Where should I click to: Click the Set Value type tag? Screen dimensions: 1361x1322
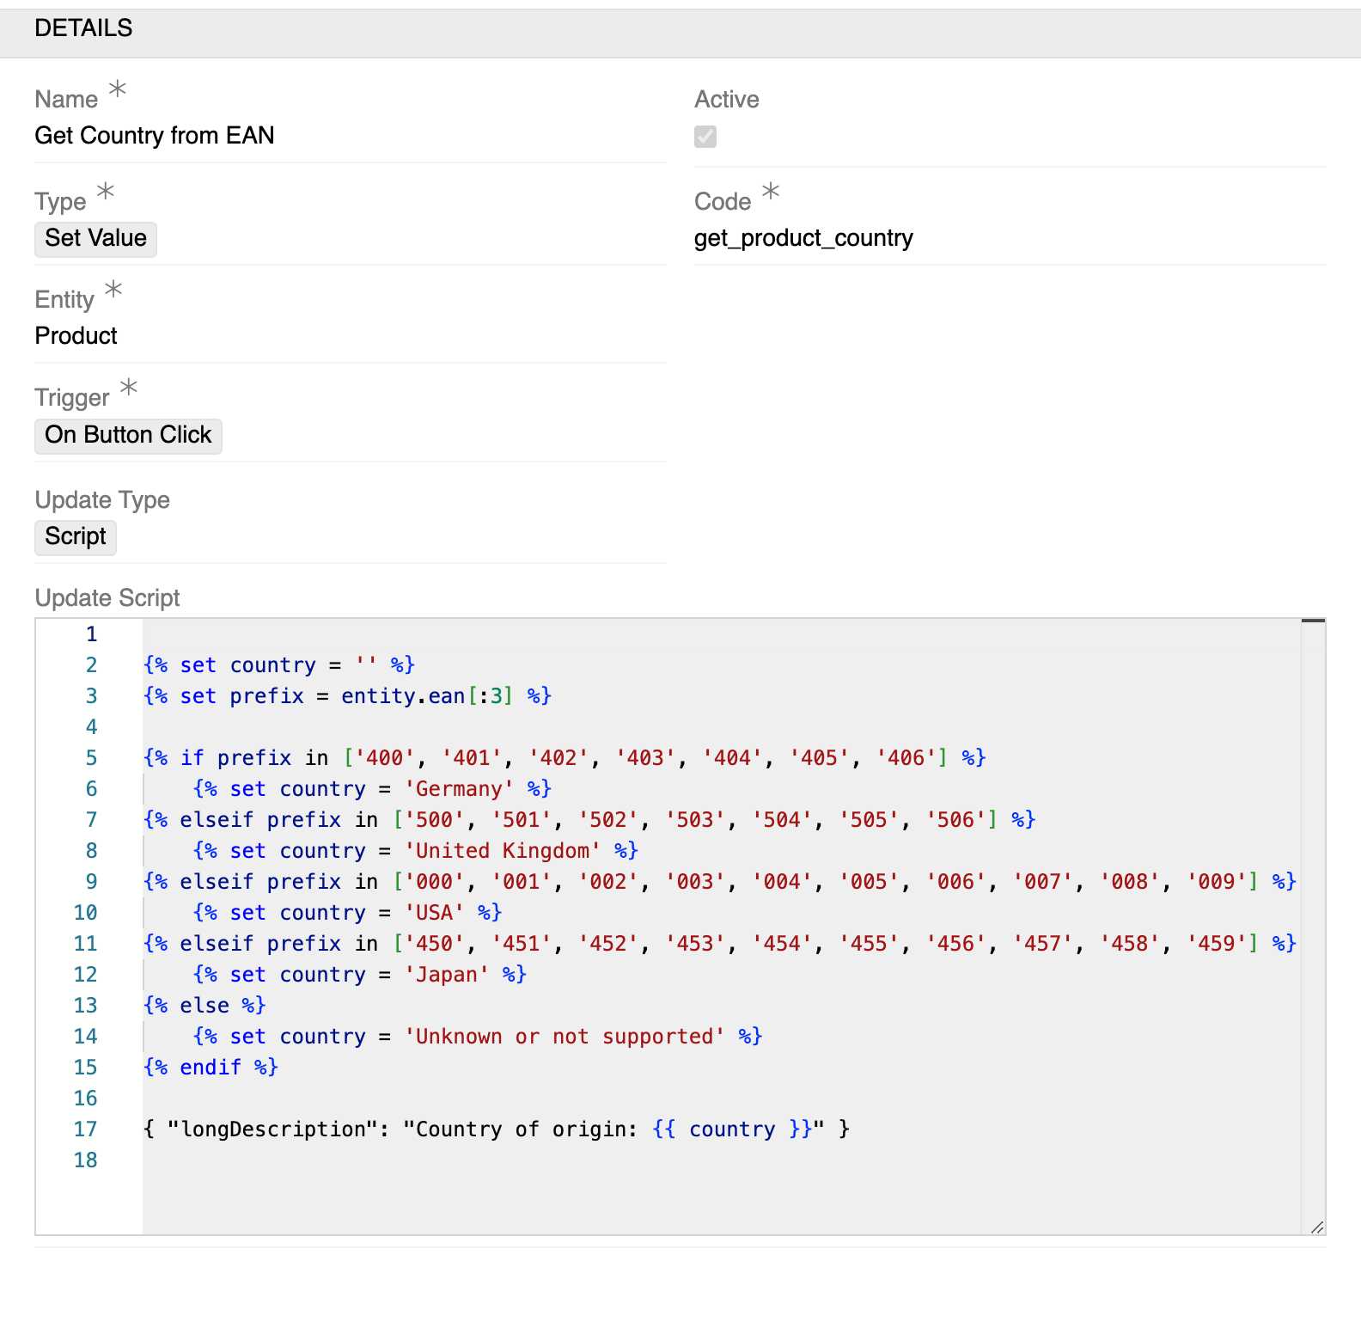click(95, 238)
